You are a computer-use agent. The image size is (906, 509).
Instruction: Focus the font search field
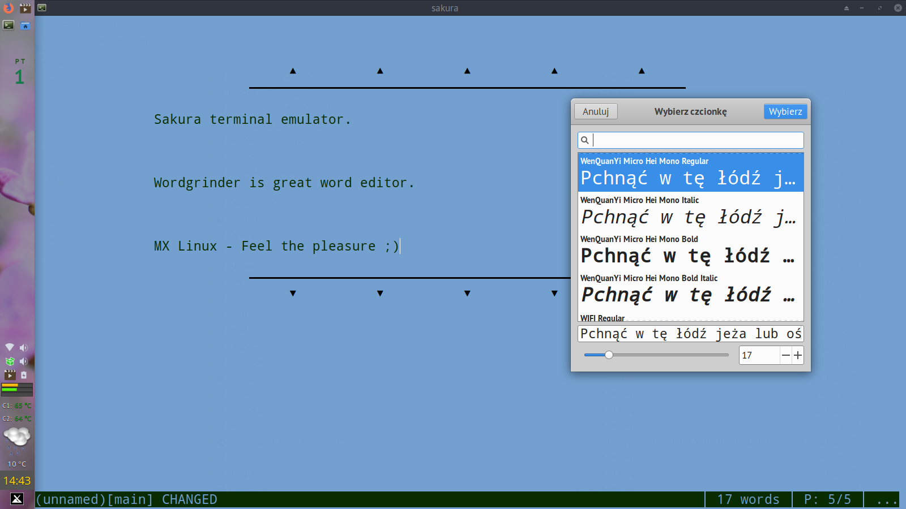click(691, 140)
